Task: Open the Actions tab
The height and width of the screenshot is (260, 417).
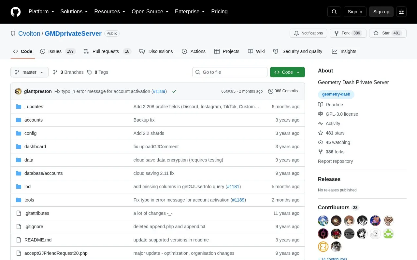Action: click(194, 51)
